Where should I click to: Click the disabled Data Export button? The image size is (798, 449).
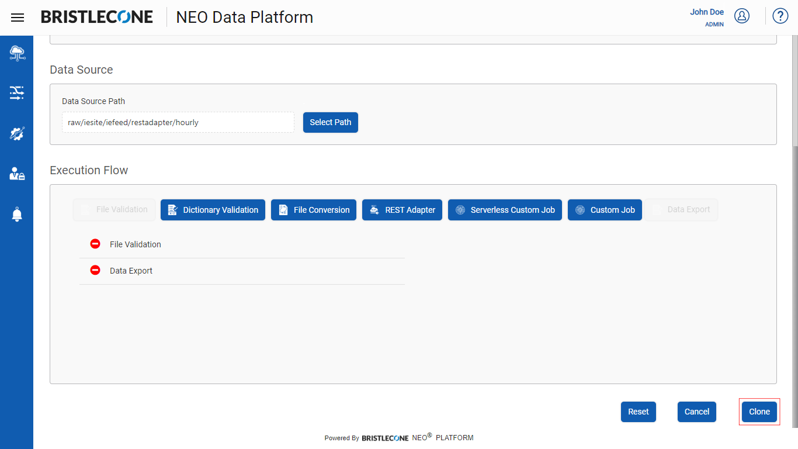click(682, 209)
